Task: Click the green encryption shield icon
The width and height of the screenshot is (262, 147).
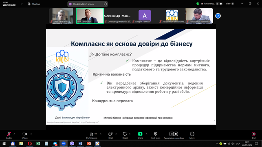Action: (198, 4)
